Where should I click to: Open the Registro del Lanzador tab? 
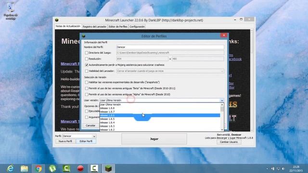tap(94, 26)
